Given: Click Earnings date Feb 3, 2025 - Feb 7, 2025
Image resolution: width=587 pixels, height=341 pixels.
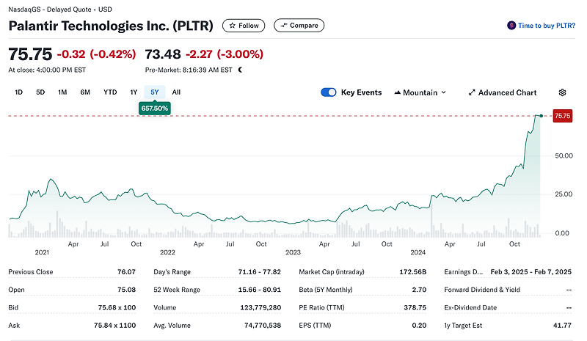Looking at the screenshot, I should pos(531,272).
